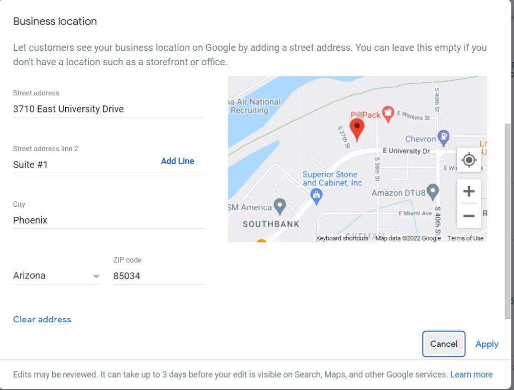Open the Terms of Use link
Screen dimensions: 514x390
coord(465,238)
